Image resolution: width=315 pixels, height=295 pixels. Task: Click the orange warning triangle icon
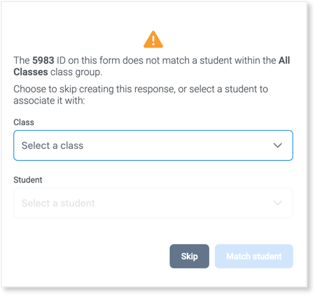tap(153, 39)
